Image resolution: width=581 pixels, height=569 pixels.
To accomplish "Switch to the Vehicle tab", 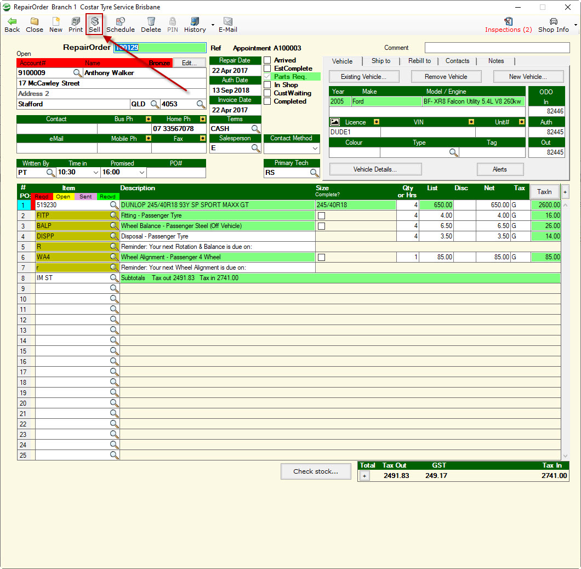I will pyautogui.click(x=342, y=61).
